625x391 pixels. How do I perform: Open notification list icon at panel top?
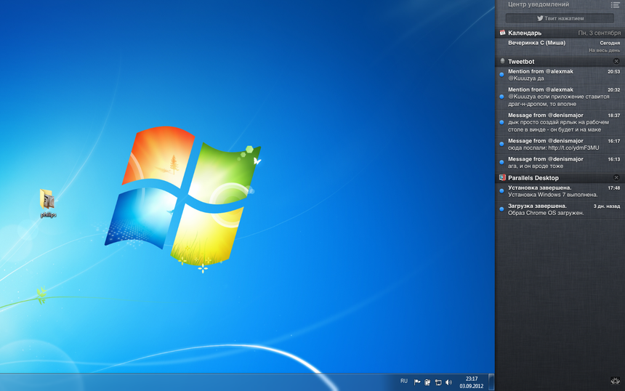pos(615,5)
